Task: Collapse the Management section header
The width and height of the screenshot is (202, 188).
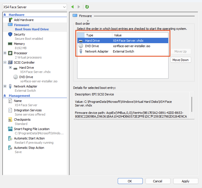Action: pos(5,96)
